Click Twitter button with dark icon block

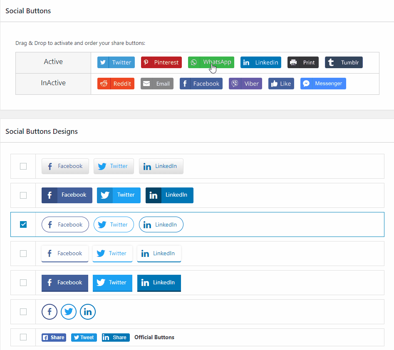[119, 195]
